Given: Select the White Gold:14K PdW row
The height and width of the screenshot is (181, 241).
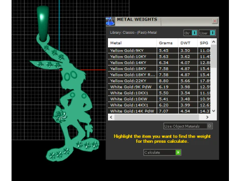Looking at the screenshot, I should tap(159, 111).
